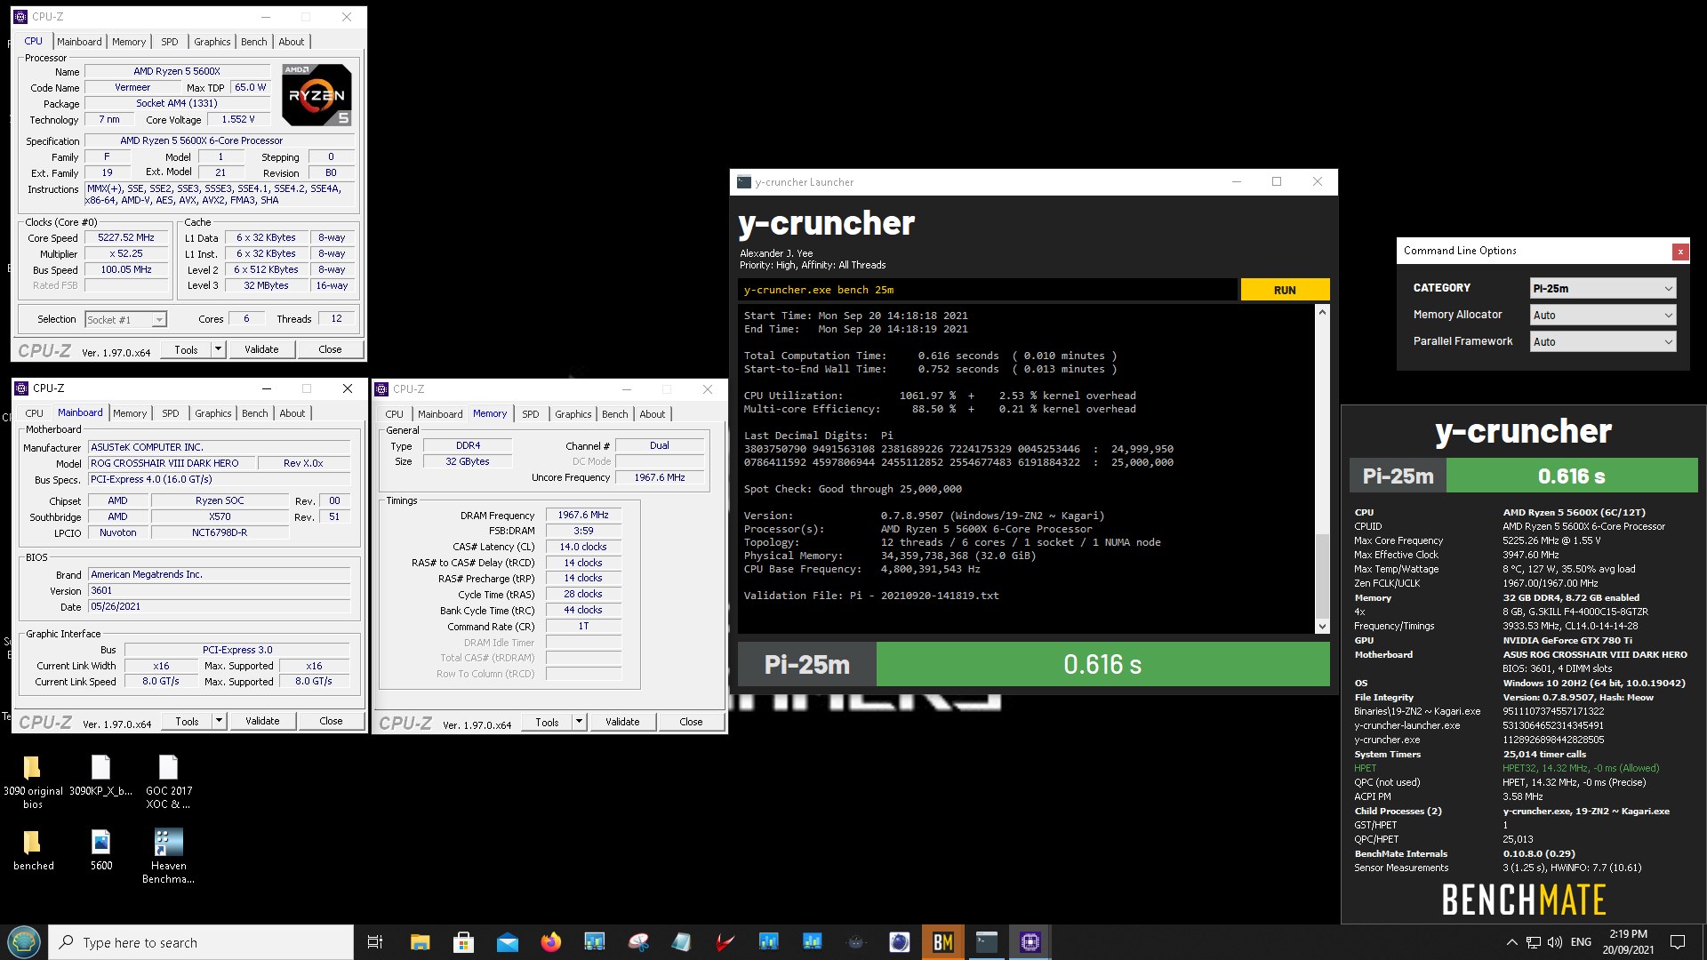The image size is (1707, 960).
Task: Click the ENG language indicator
Action: (1581, 942)
